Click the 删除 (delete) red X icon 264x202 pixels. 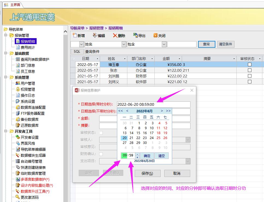pyautogui.click(x=115, y=35)
